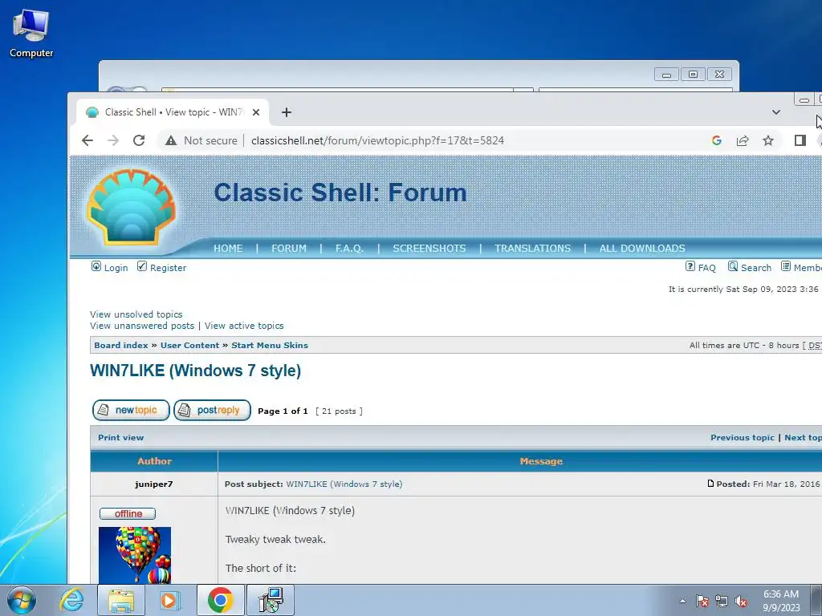Click the installer taskbar icon beside Chrome
Screen dimensions: 822x616
point(271,600)
